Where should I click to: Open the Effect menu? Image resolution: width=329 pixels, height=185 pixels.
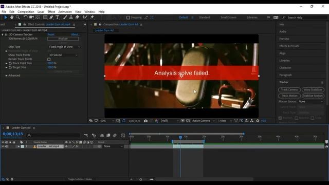click(x=51, y=12)
